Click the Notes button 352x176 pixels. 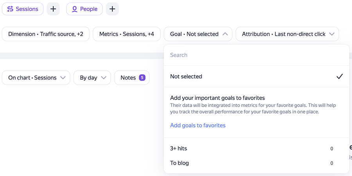[x=132, y=78]
